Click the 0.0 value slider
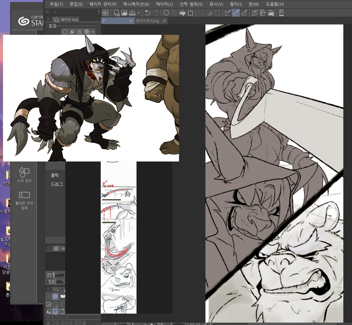Image resolution: width=352 pixels, height=325 pixels. tap(55, 282)
